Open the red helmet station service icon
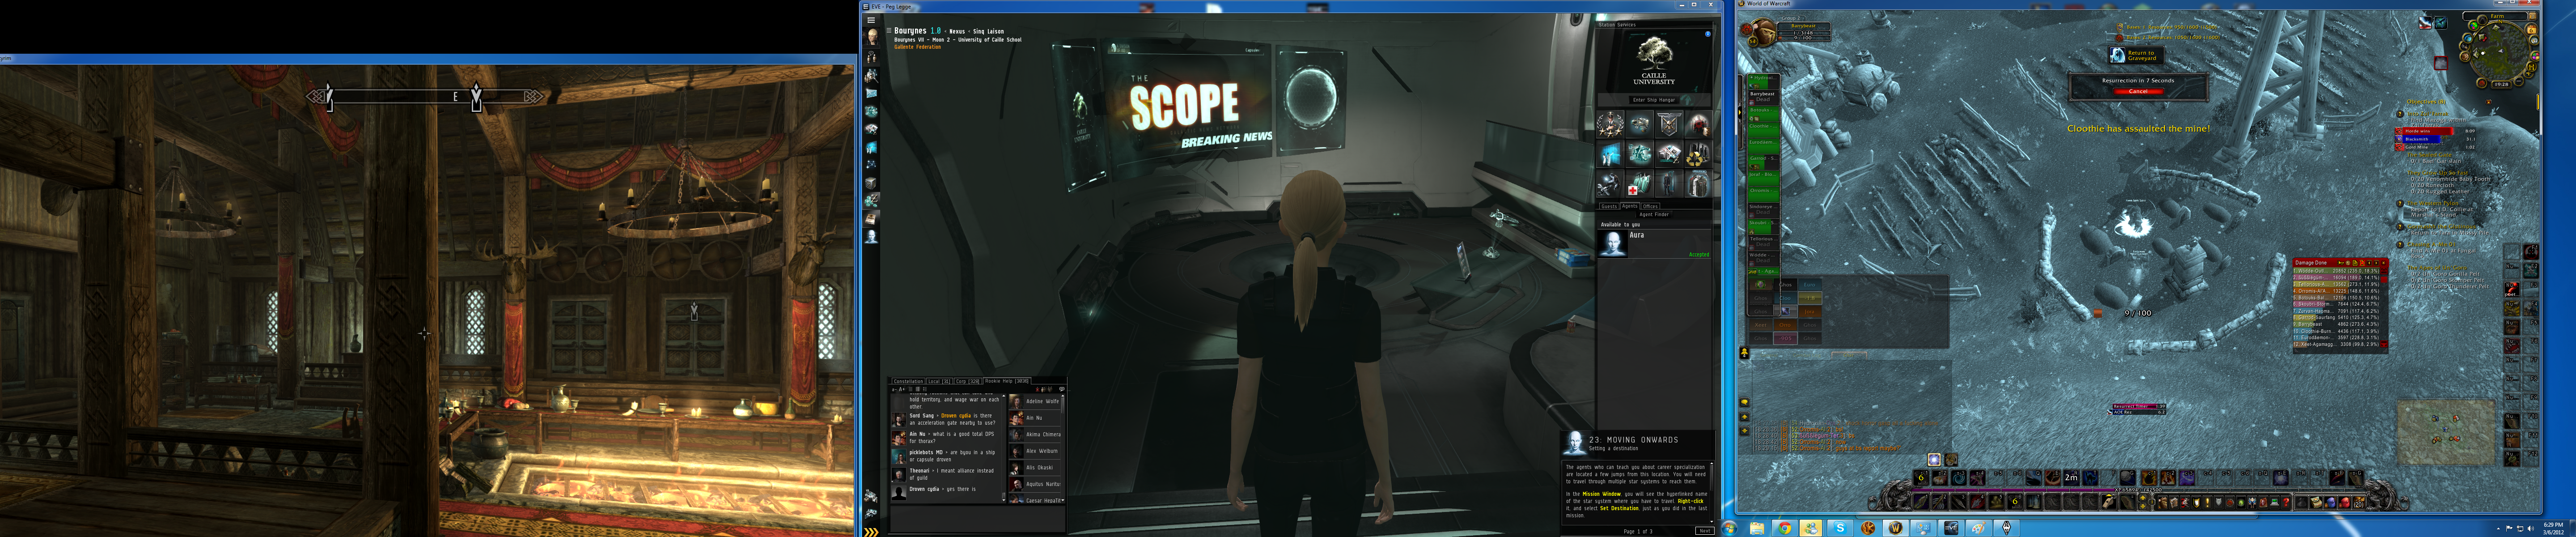 (x=1699, y=124)
